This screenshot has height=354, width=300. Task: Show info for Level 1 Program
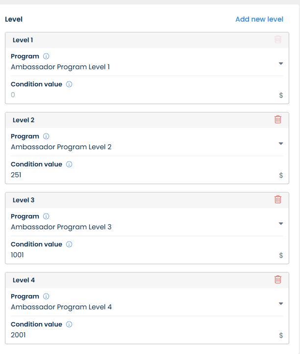coord(46,56)
